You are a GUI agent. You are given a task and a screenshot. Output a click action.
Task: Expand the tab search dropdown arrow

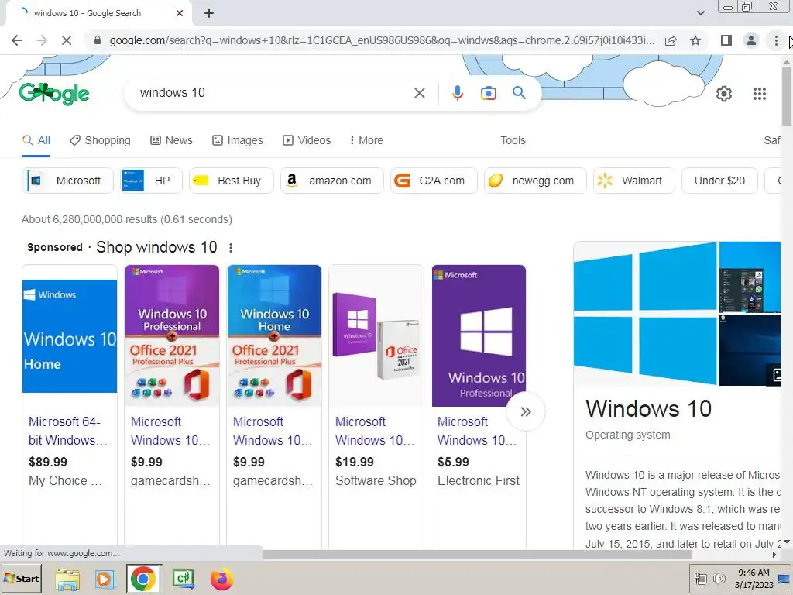tap(700, 13)
